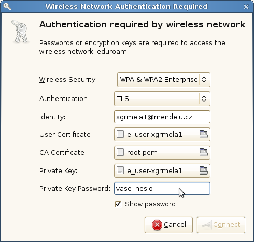Click the Wireless Security combo arrows

click(x=204, y=79)
